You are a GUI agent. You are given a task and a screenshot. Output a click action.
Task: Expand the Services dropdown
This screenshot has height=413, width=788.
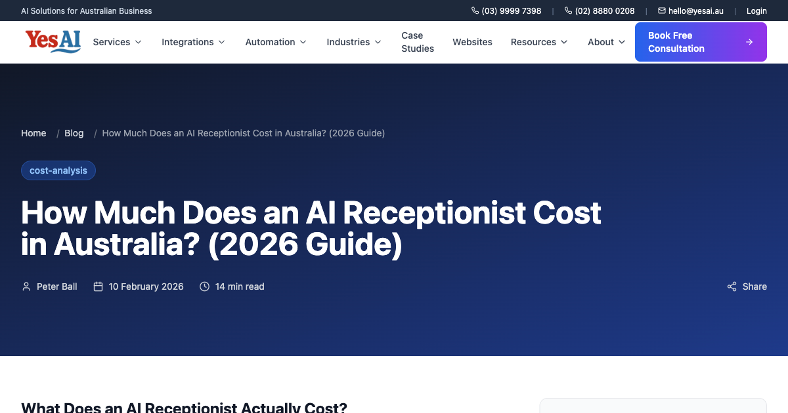click(139, 42)
